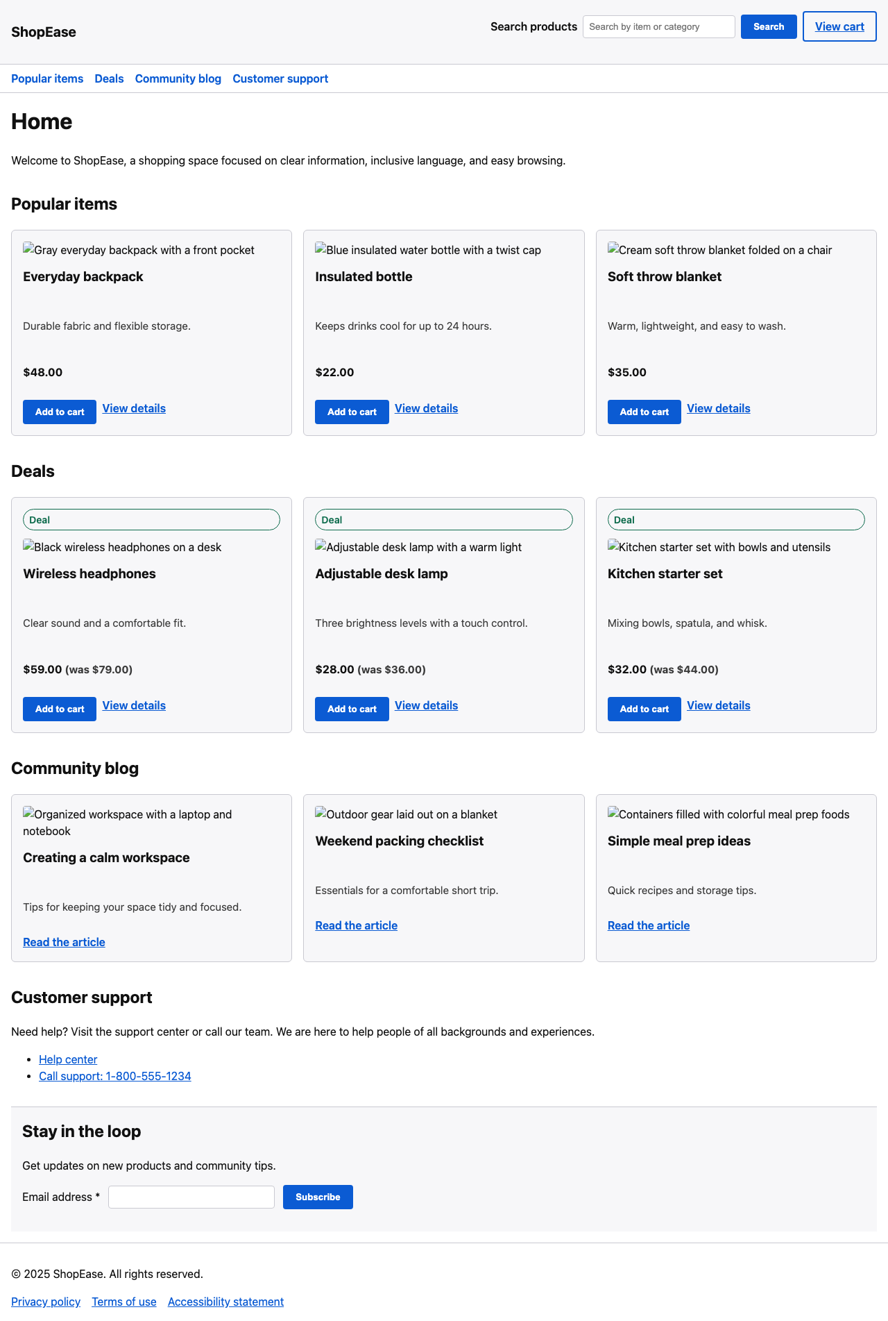
Task: Call support using the phone link
Action: click(x=115, y=1076)
